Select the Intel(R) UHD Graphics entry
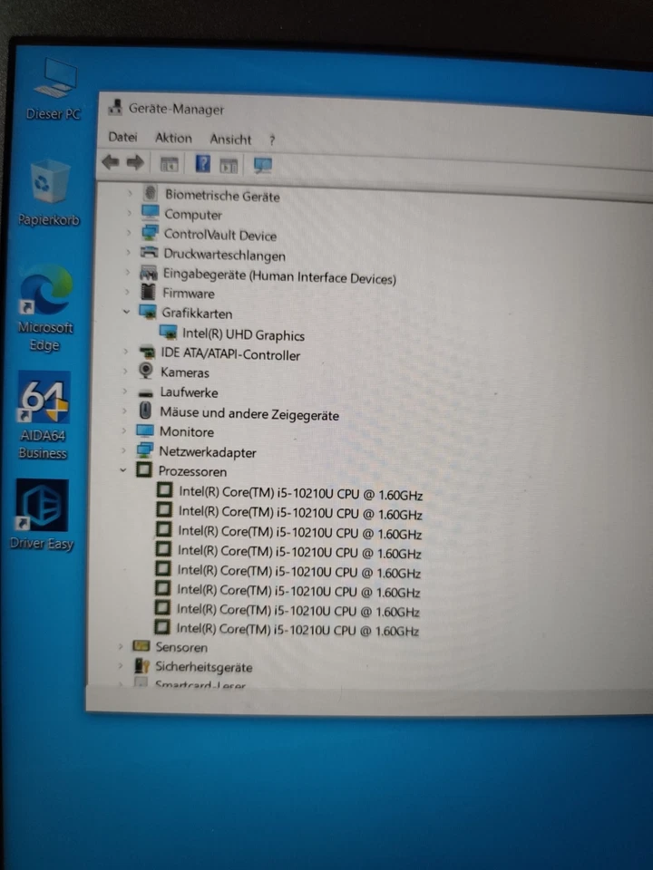Viewport: 653px width, 870px height. tap(243, 334)
